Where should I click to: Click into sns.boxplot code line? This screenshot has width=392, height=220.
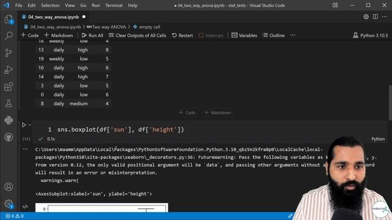121,130
